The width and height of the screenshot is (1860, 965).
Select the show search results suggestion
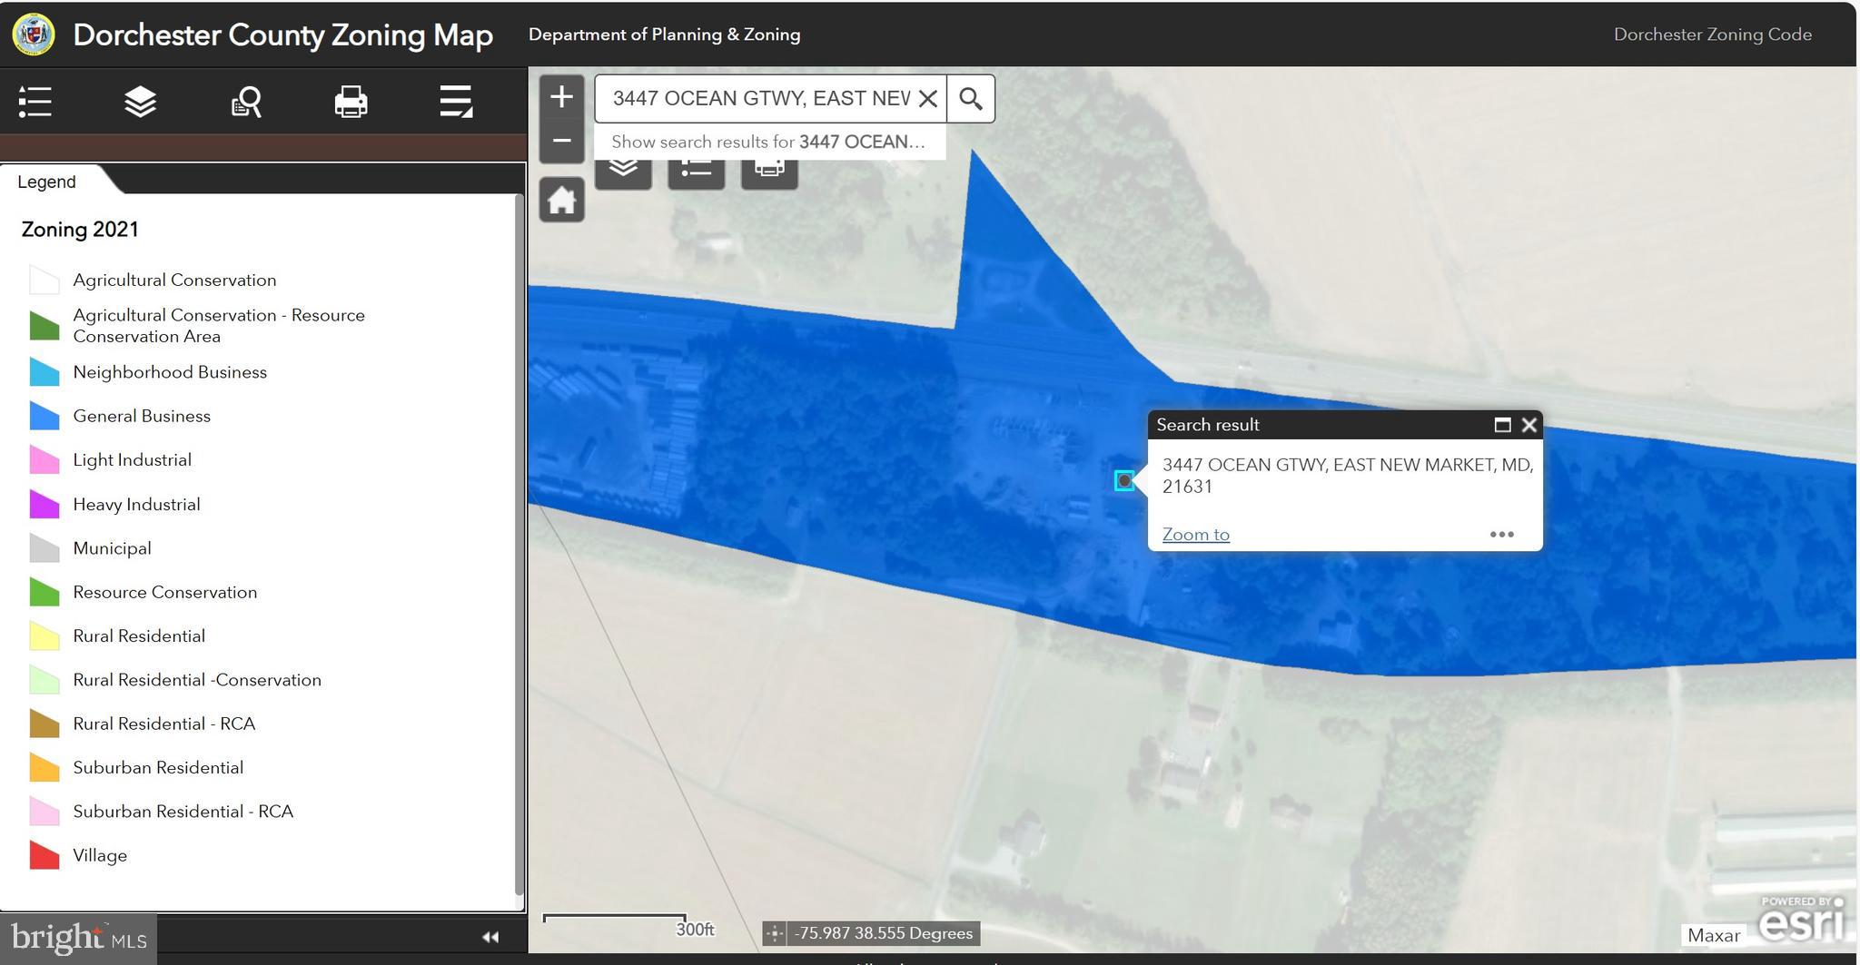tap(768, 142)
